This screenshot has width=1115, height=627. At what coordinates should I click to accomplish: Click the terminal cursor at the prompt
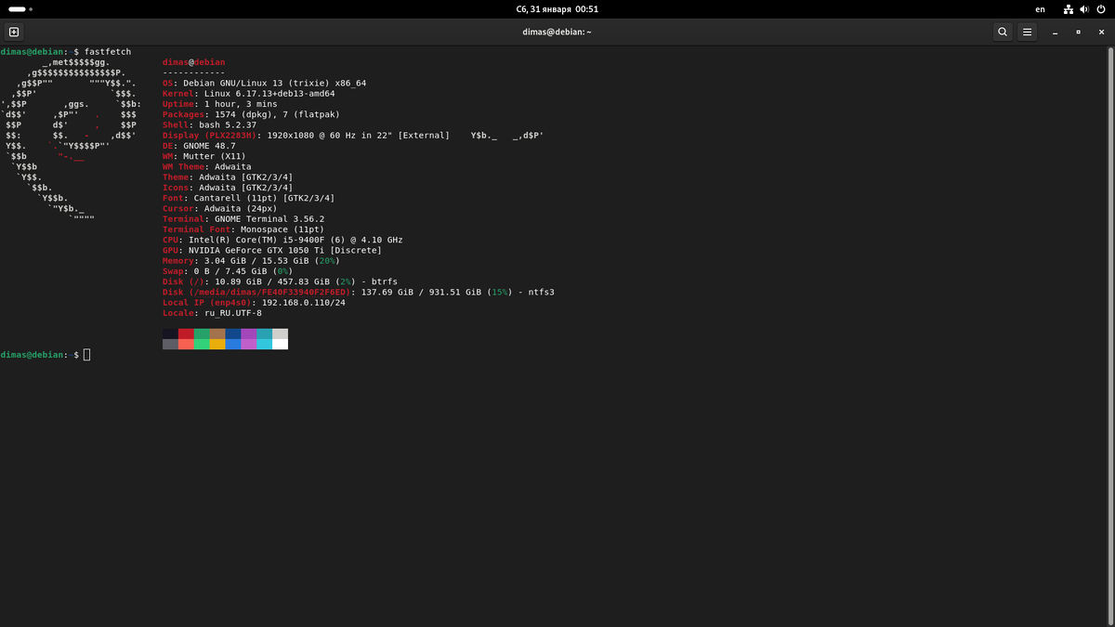coord(87,355)
